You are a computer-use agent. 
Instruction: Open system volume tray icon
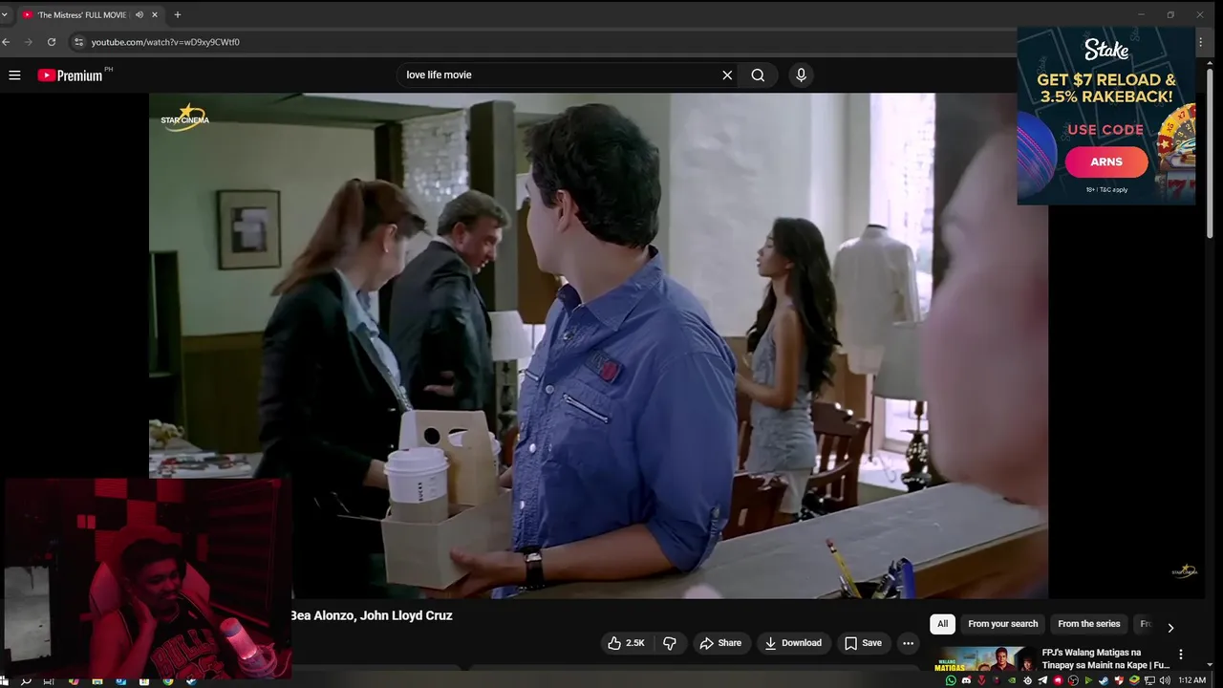(1165, 680)
